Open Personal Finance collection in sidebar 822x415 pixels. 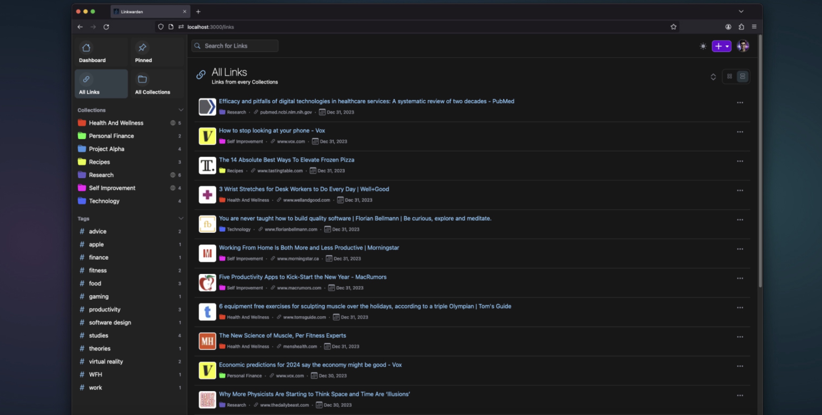[x=130, y=136]
